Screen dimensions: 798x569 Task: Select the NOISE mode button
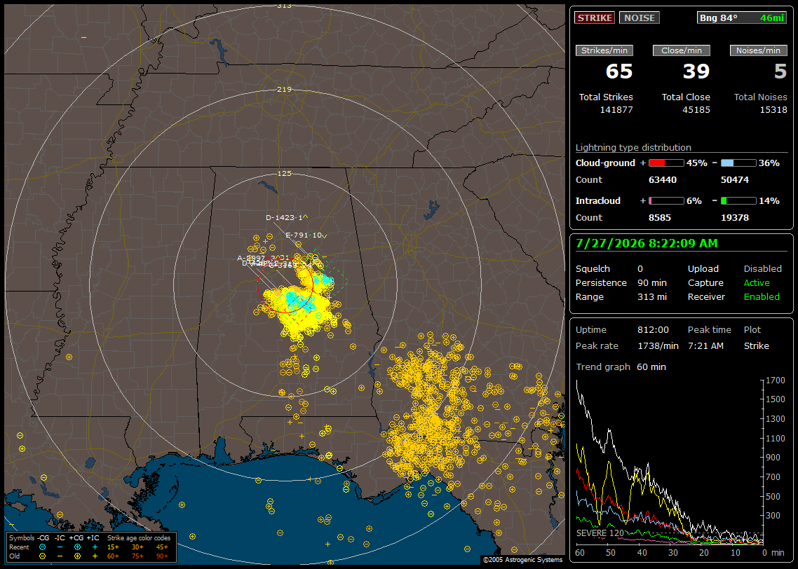pos(640,18)
